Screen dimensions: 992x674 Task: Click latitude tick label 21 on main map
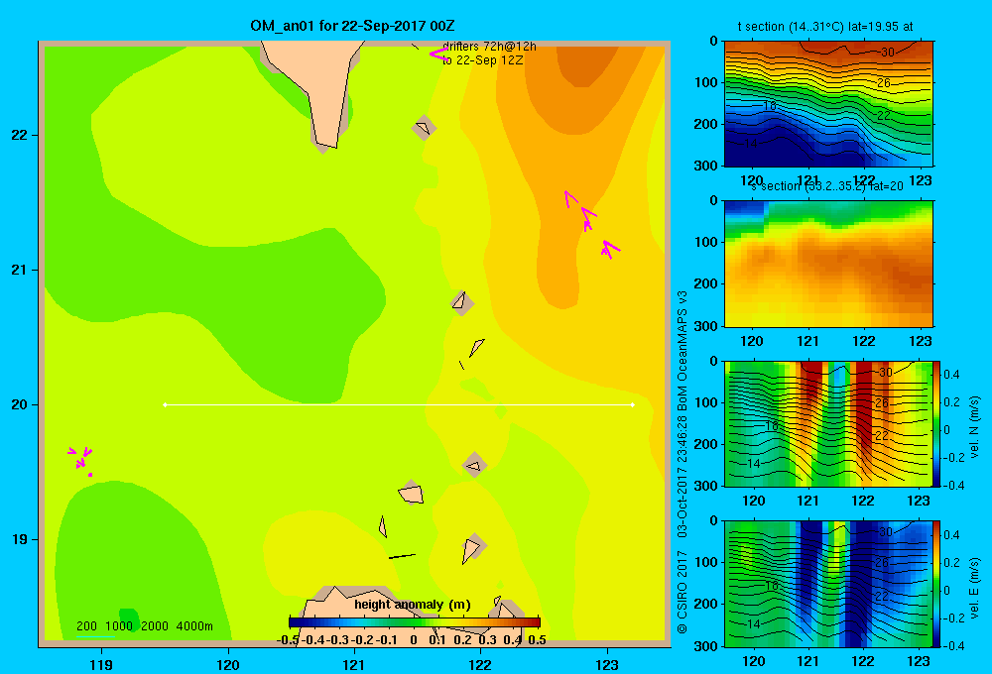click(x=20, y=270)
